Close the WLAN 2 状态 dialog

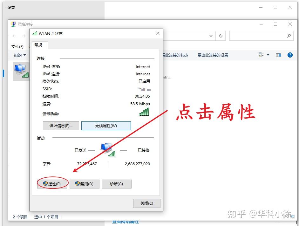[x=158, y=33]
